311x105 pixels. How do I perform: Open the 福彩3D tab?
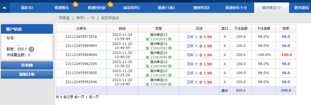pyautogui.click(x=27, y=8)
